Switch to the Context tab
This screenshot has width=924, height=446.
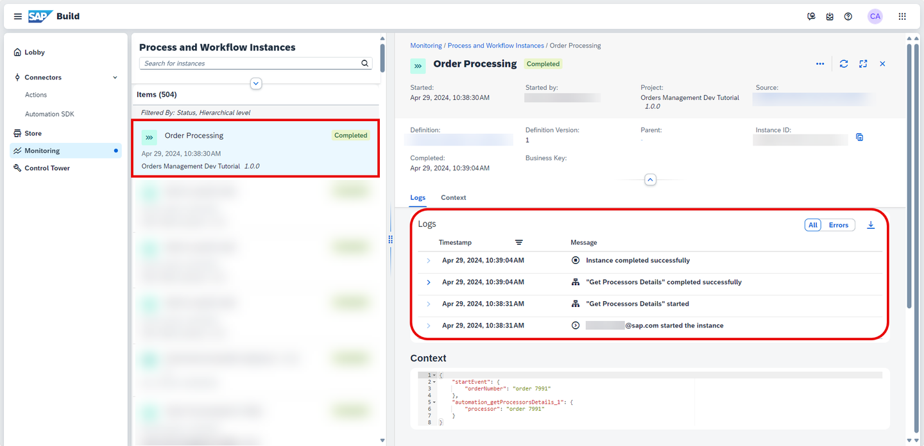(453, 197)
